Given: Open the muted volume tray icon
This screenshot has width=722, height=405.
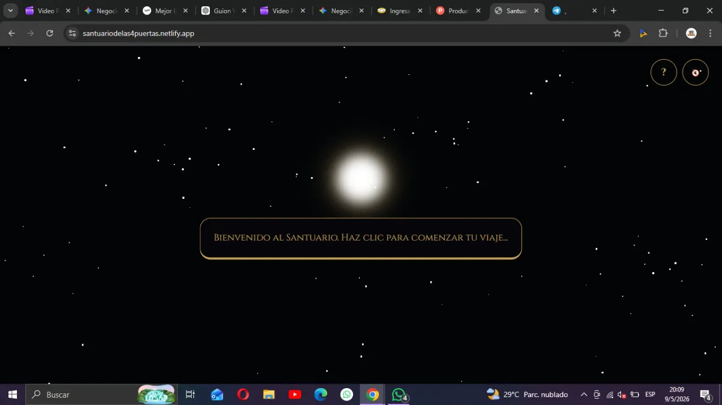Looking at the screenshot, I should [622, 394].
